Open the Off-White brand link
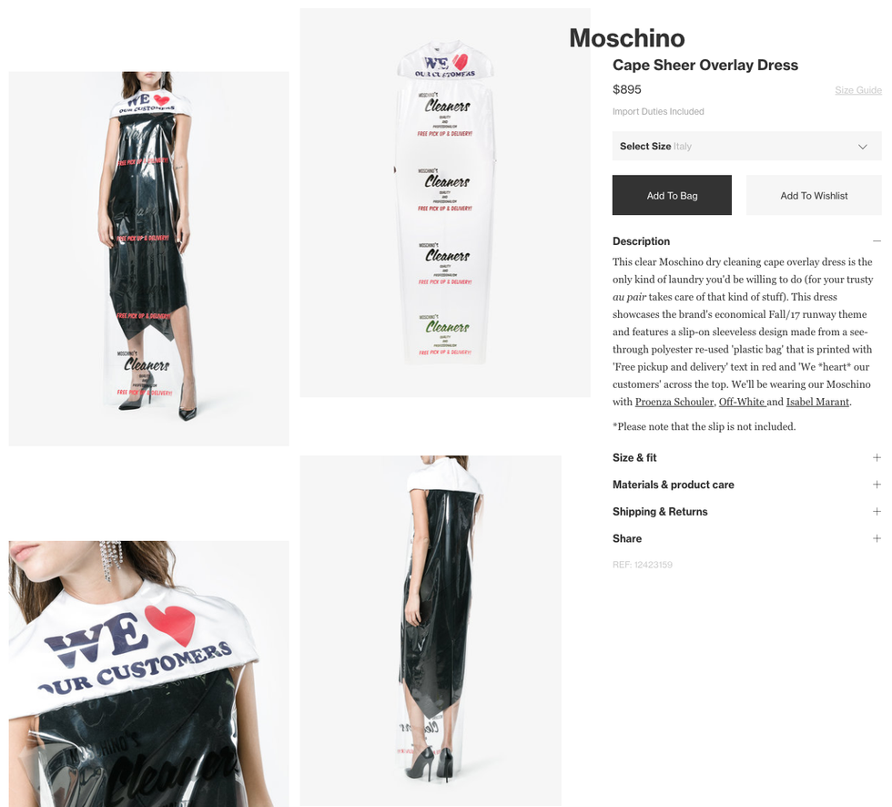 pos(743,402)
